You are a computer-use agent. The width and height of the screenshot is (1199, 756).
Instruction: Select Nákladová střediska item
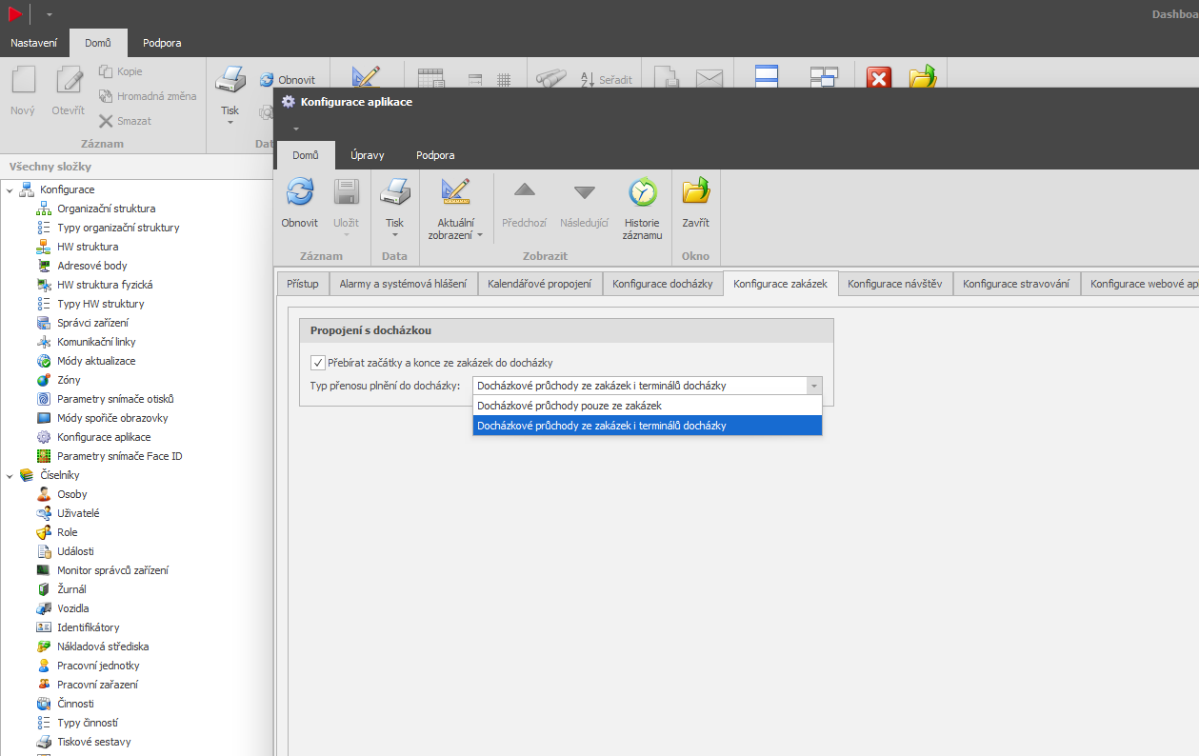coord(103,647)
